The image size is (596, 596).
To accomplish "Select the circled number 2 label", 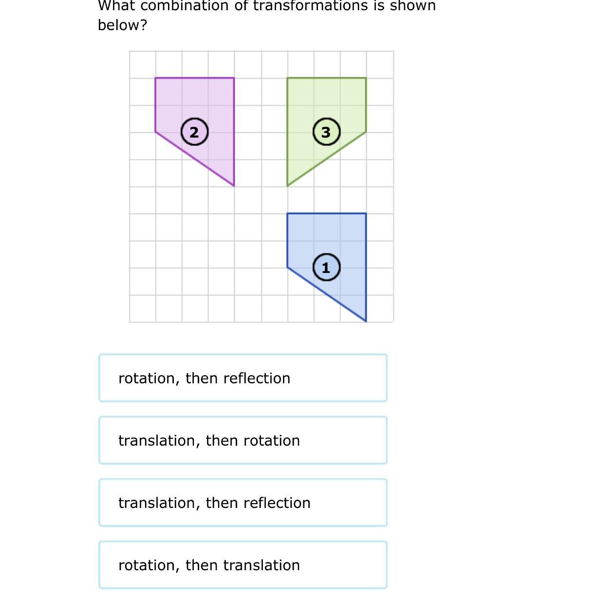I will point(195,132).
